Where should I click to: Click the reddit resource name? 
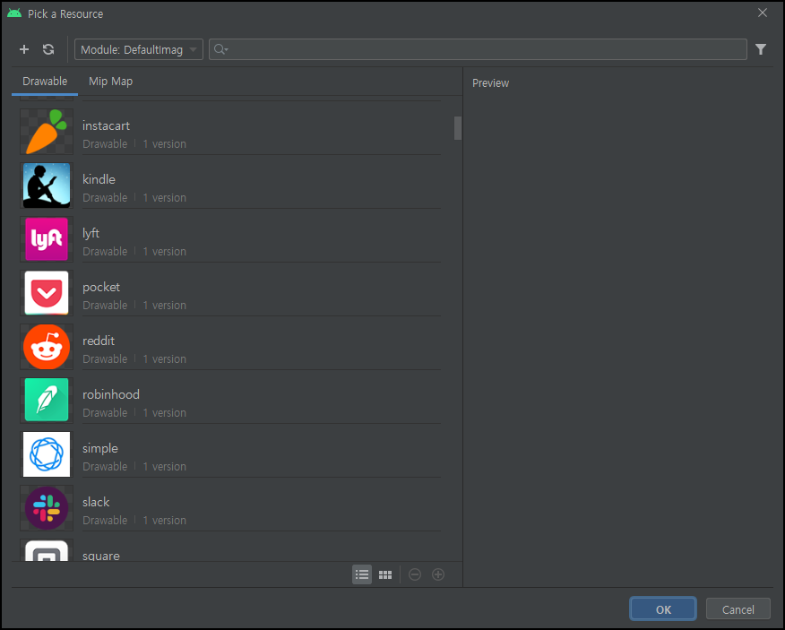tap(99, 341)
